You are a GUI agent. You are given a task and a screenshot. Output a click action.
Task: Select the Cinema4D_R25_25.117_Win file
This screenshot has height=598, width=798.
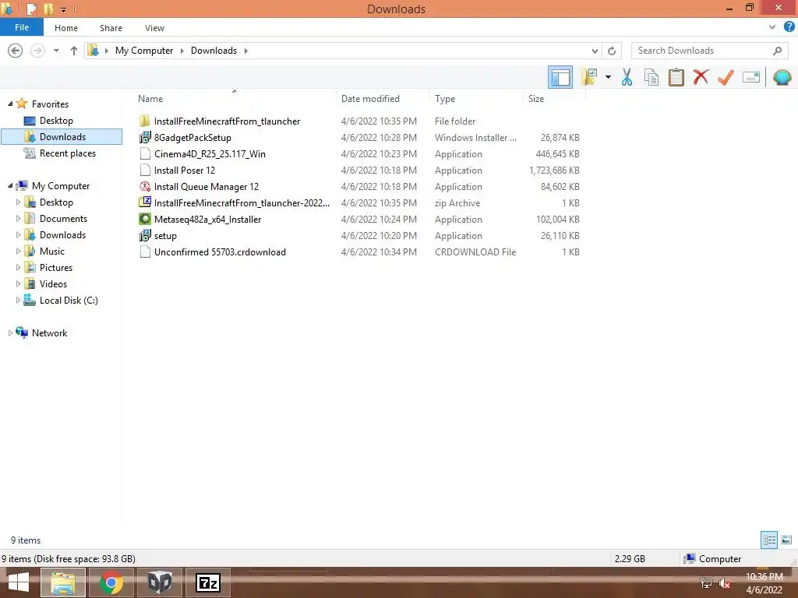[x=210, y=153]
